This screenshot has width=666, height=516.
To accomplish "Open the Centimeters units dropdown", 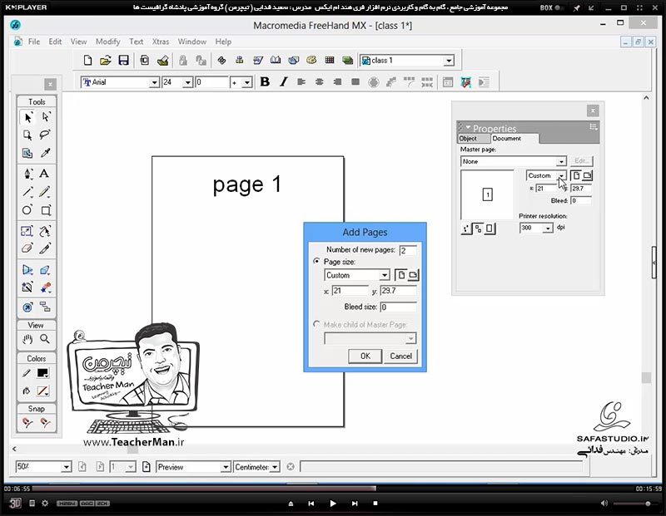I will click(x=275, y=467).
